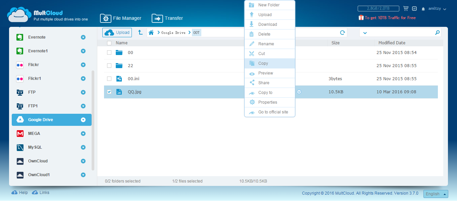Uncheck the QQ.jpg checkbox
This screenshot has height=201, width=457.
click(109, 92)
